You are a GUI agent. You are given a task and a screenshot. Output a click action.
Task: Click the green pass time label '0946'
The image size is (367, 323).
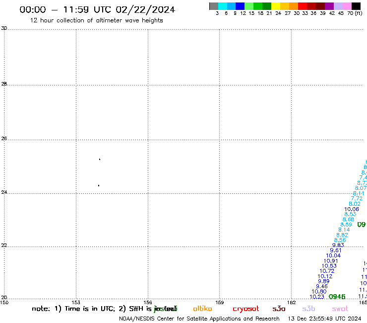[x=337, y=297]
